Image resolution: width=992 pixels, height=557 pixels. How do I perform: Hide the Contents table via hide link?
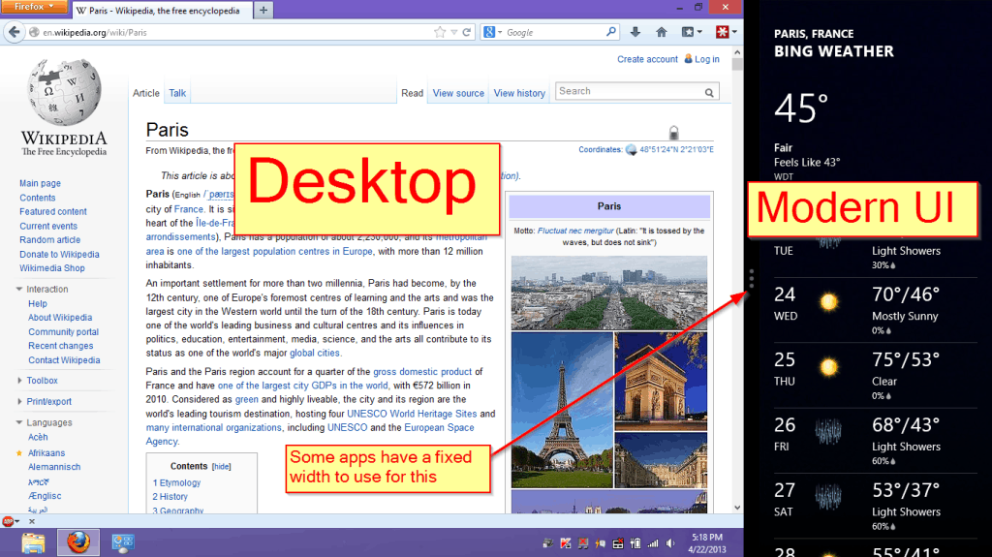pos(222,467)
